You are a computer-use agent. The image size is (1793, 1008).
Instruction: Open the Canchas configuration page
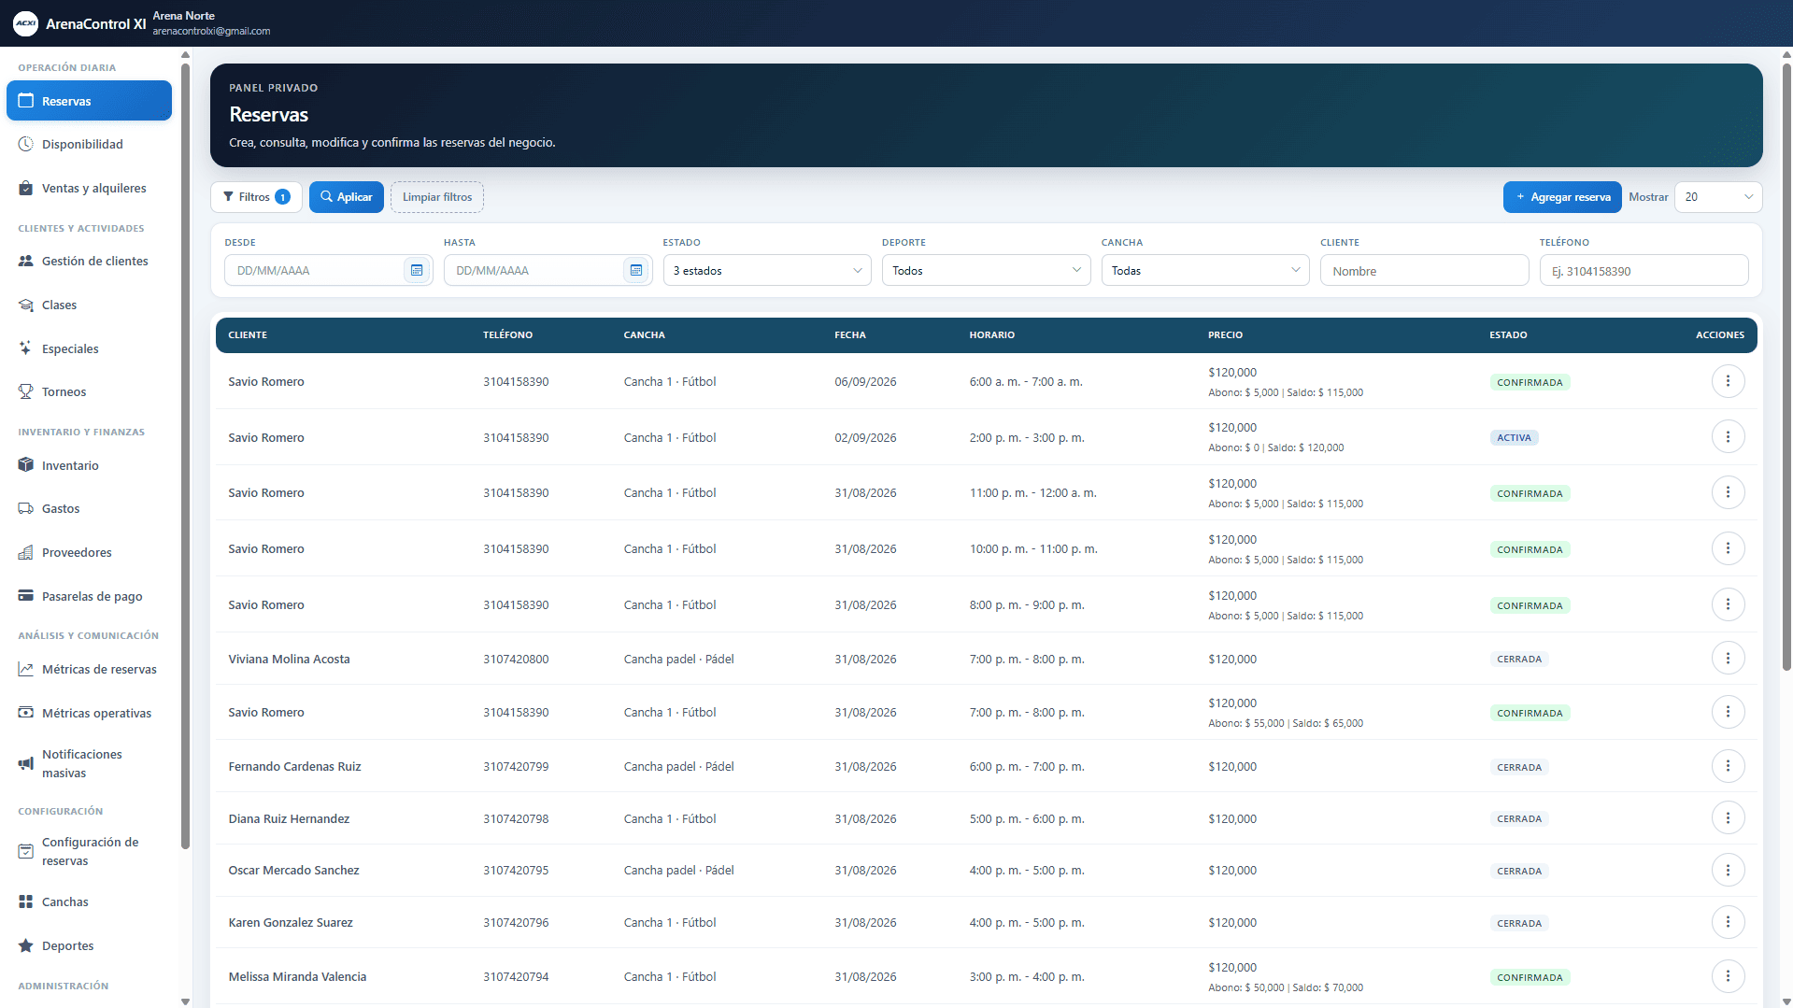pyautogui.click(x=89, y=902)
